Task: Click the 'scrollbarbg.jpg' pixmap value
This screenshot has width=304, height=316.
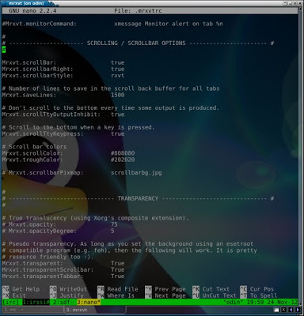Action: click(136, 173)
